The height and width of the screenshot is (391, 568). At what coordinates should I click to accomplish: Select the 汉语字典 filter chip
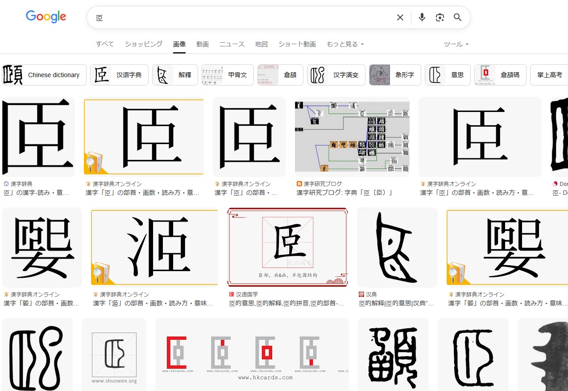point(119,75)
